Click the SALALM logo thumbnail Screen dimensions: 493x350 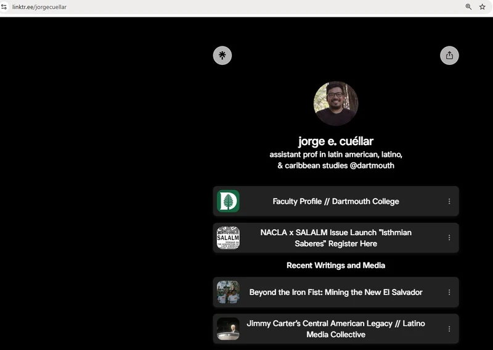pos(228,238)
